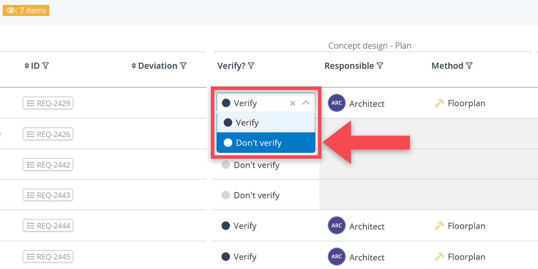This screenshot has height=269, width=538.
Task: Open the Method column filter
Action: 469,66
